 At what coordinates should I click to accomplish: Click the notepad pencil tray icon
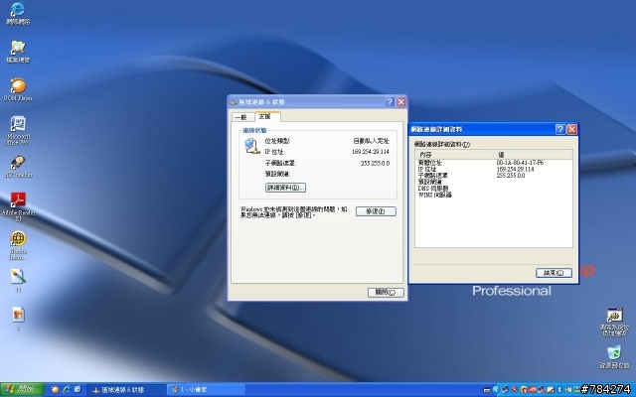coord(551,390)
